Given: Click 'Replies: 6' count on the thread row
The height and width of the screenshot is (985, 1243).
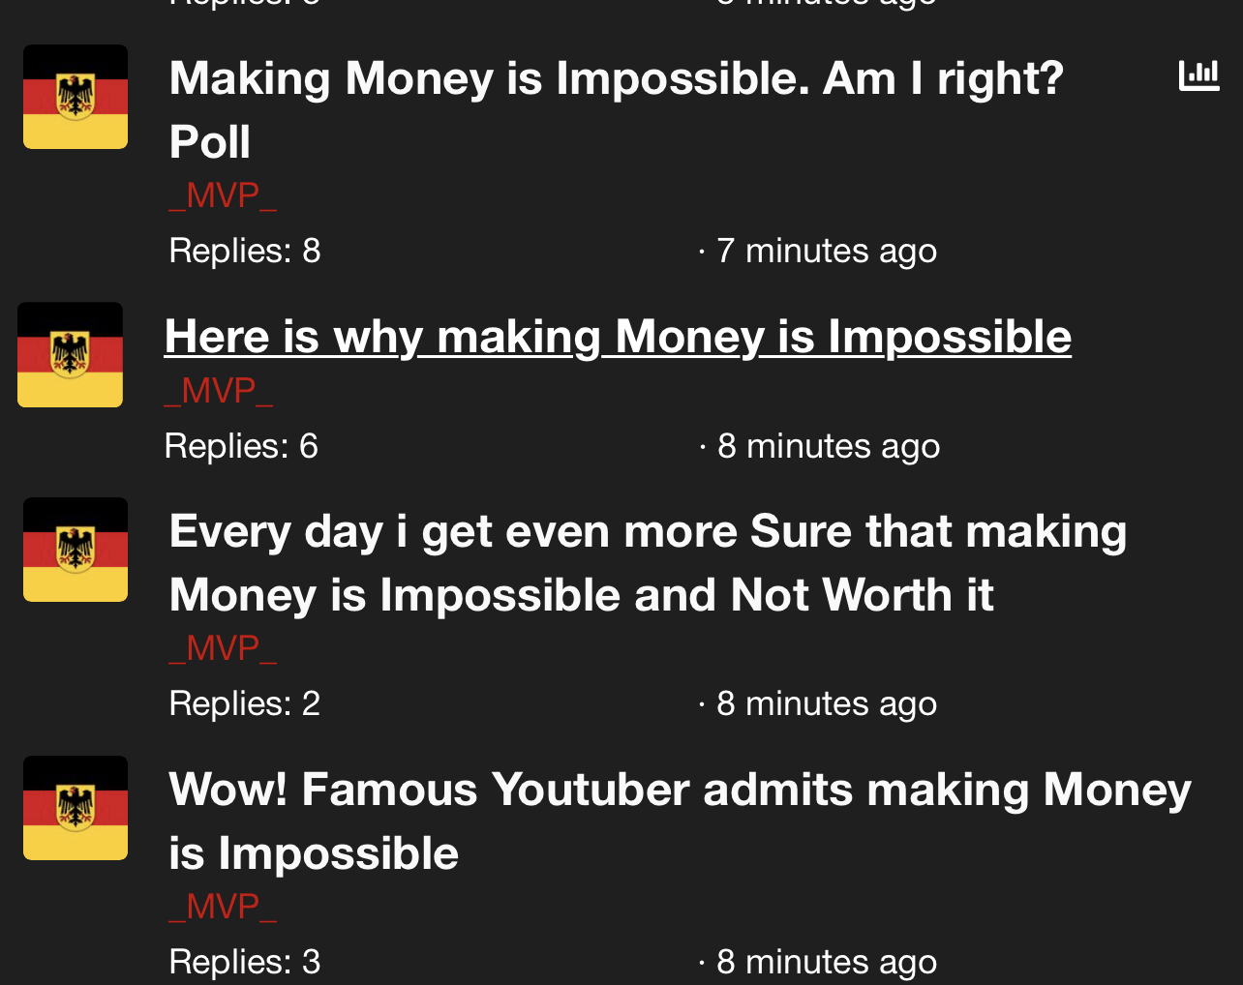Looking at the screenshot, I should (x=241, y=446).
